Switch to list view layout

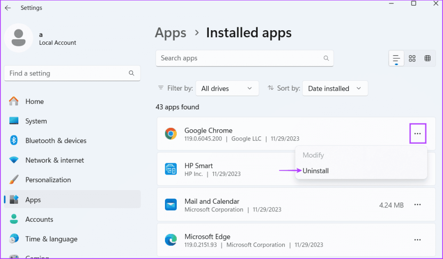pyautogui.click(x=396, y=58)
